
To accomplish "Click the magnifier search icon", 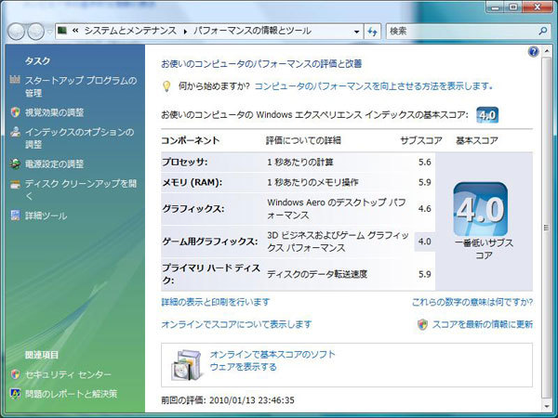I will pyautogui.click(x=543, y=31).
